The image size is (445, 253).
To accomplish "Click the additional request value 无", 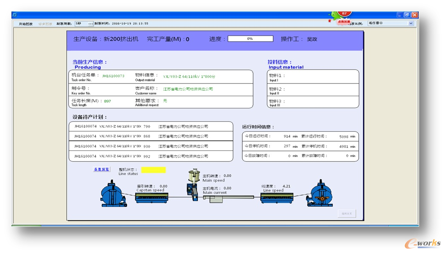I will coord(165,101).
